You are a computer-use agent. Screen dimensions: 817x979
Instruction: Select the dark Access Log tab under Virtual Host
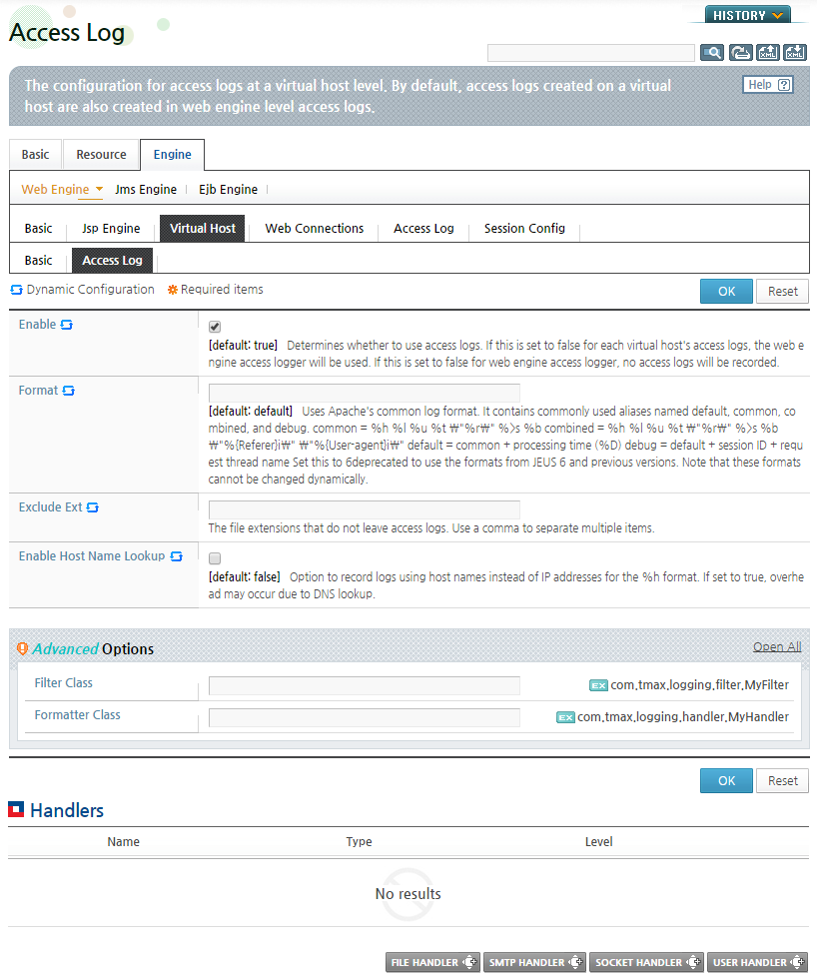(x=112, y=261)
